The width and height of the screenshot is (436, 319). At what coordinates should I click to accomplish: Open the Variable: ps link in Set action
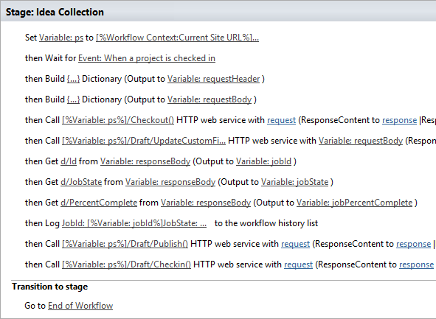pos(61,38)
